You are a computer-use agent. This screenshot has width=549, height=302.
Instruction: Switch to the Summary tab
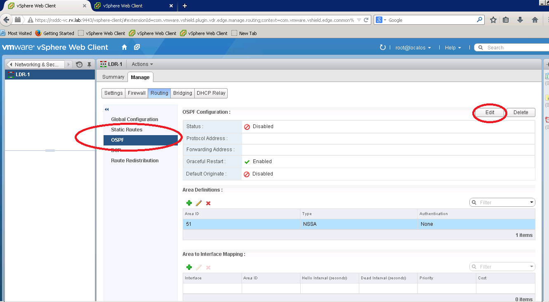pyautogui.click(x=113, y=77)
